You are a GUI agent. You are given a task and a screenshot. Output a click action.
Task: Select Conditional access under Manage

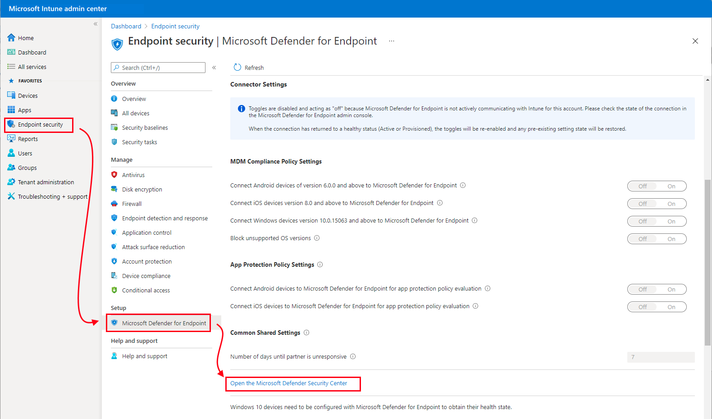[146, 291]
